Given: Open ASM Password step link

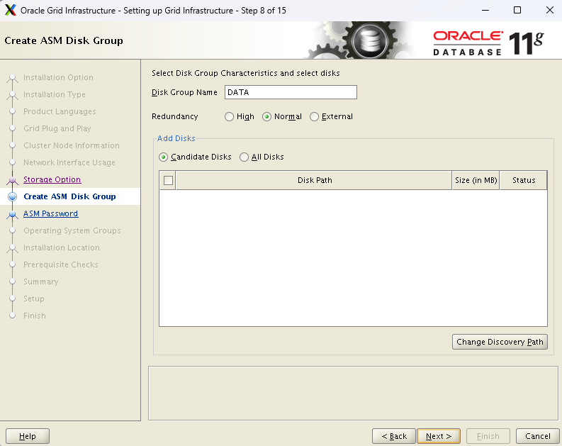Looking at the screenshot, I should click(50, 213).
